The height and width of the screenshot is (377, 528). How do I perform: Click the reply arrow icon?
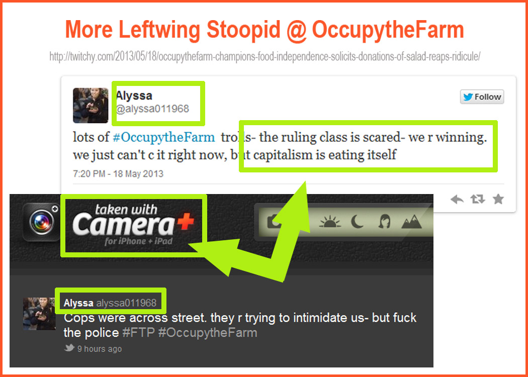coord(457,200)
